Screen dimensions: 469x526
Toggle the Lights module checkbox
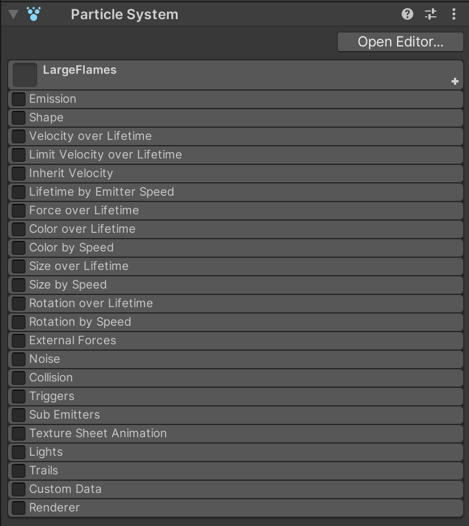tap(19, 452)
